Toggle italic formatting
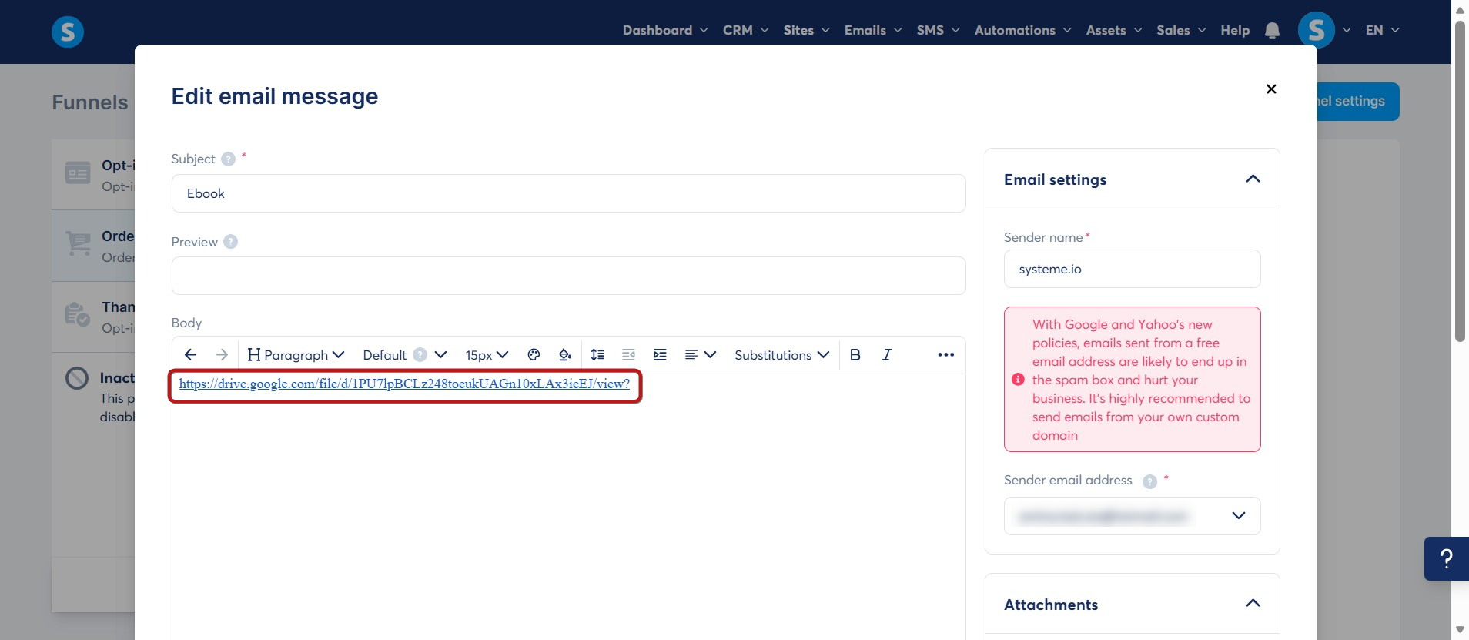Screen dimensions: 1469x640 click(887, 354)
